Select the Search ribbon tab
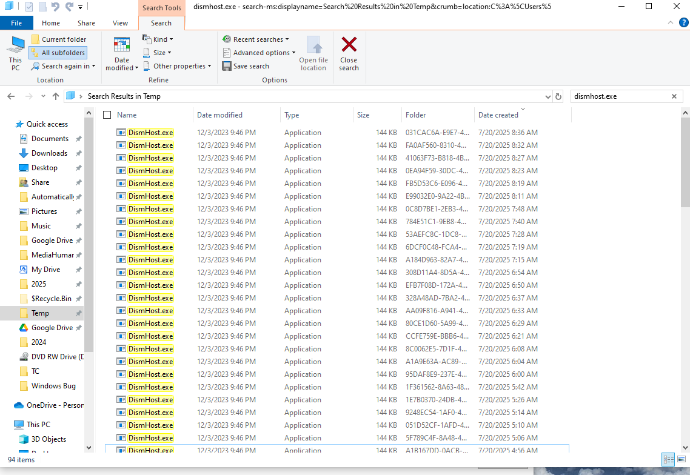This screenshot has height=475, width=690. click(161, 23)
